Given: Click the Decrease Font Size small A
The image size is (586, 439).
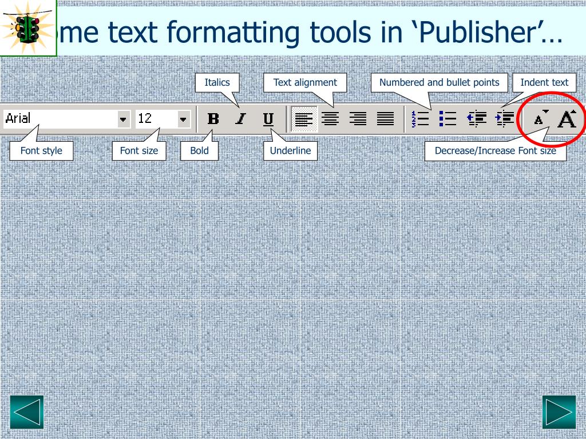Looking at the screenshot, I should pyautogui.click(x=540, y=118).
